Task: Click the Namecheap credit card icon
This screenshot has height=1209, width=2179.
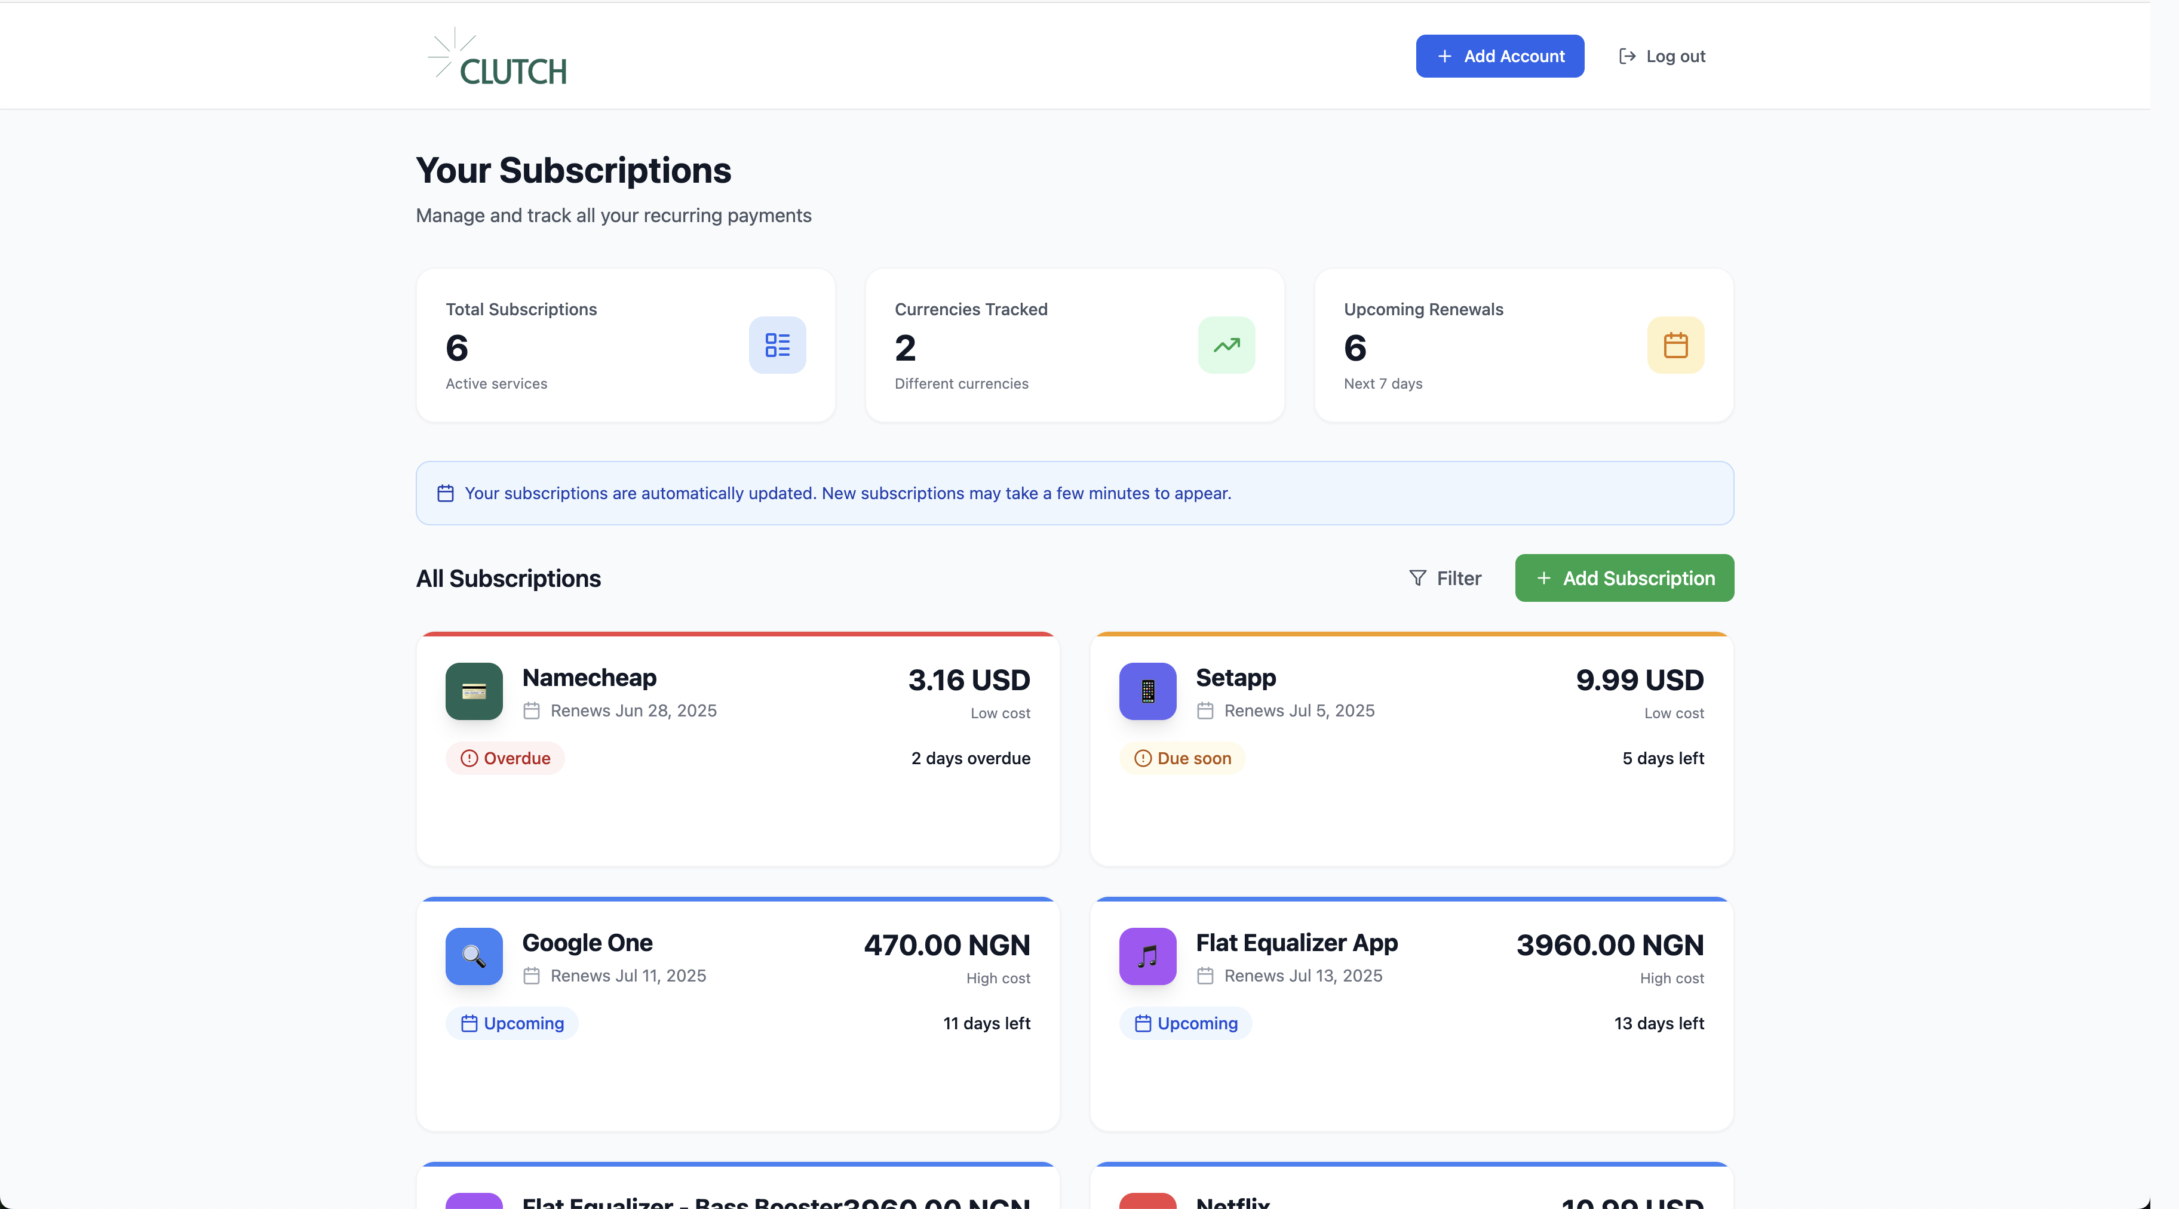Action: (x=474, y=691)
